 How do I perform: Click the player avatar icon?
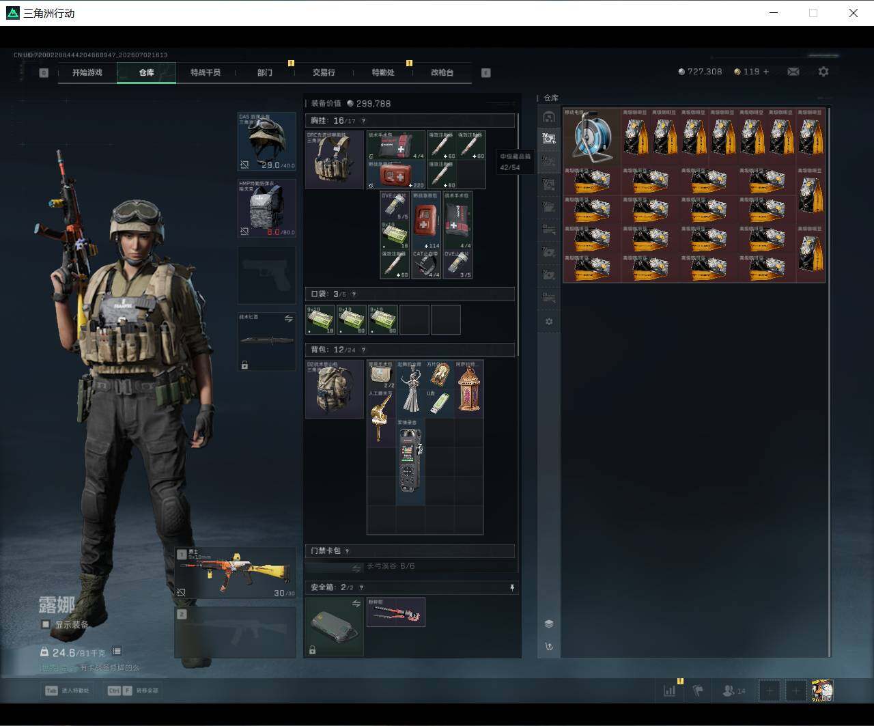822,690
